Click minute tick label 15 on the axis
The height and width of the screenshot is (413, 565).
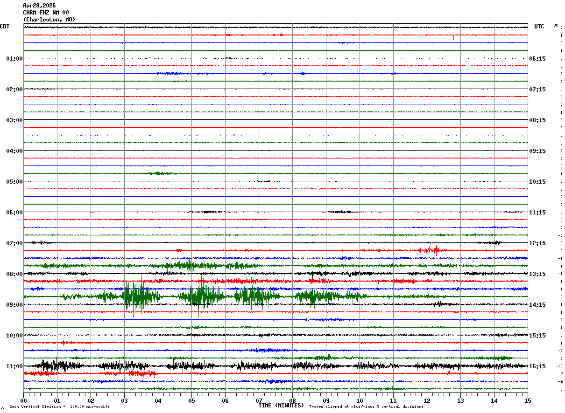tap(528, 400)
